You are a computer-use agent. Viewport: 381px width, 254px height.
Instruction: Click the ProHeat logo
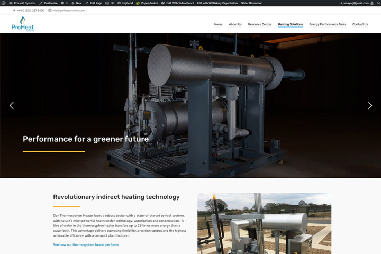(23, 24)
